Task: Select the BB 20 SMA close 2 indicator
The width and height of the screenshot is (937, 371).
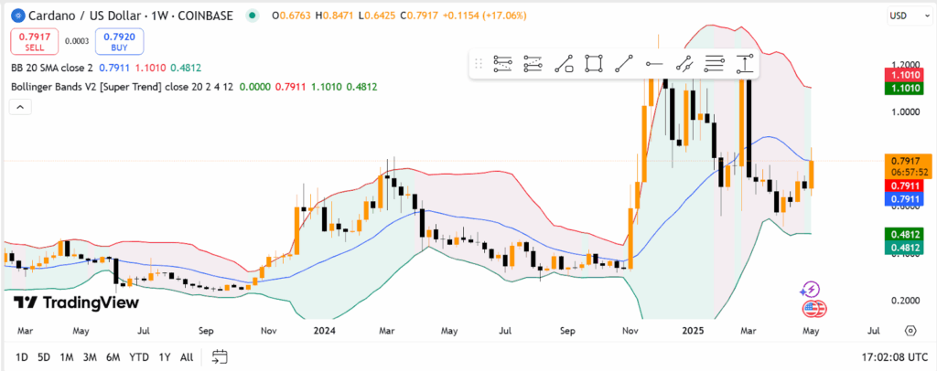Action: [x=52, y=68]
